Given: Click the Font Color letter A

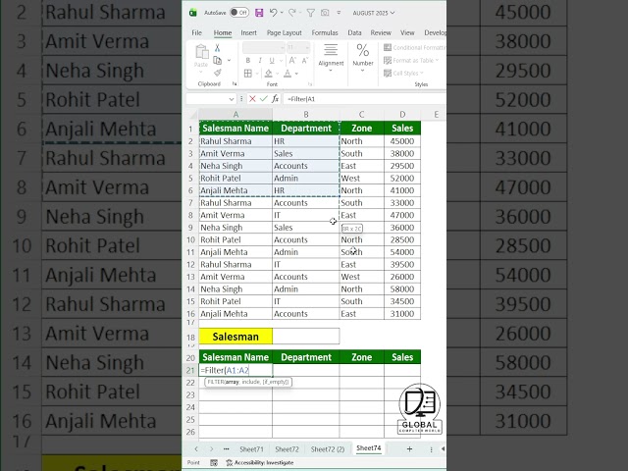Looking at the screenshot, I should pos(288,74).
